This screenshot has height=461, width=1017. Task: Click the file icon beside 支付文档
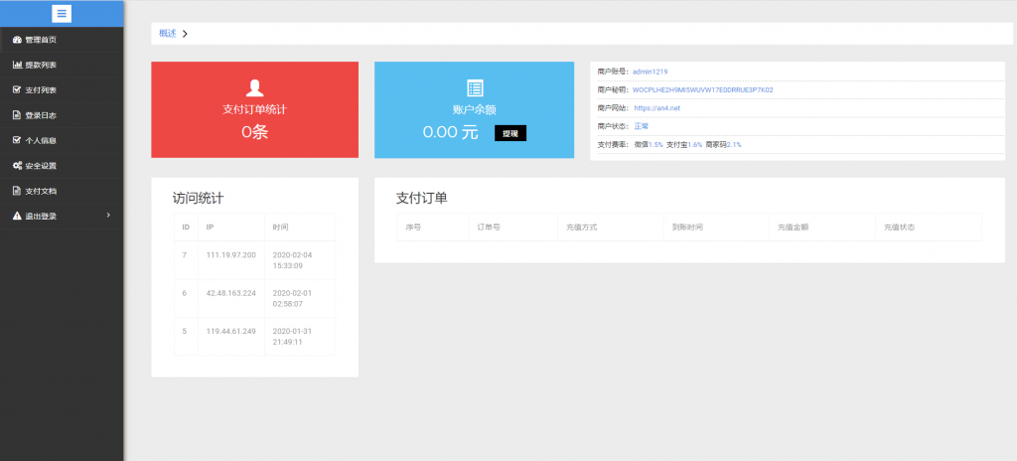tap(17, 191)
